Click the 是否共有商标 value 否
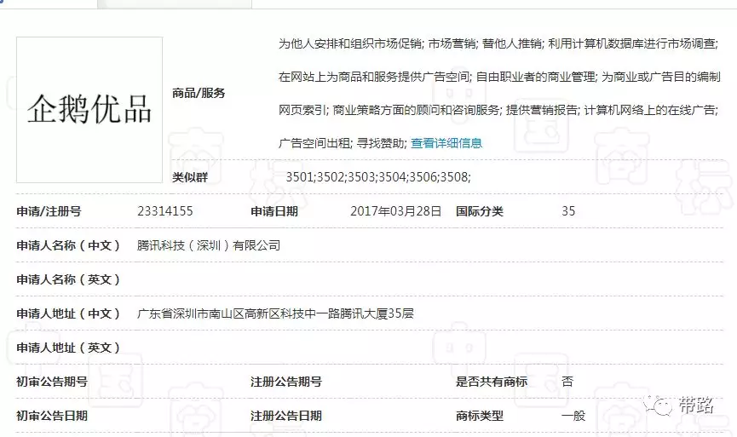Viewport: 737px width, 437px height. click(567, 382)
